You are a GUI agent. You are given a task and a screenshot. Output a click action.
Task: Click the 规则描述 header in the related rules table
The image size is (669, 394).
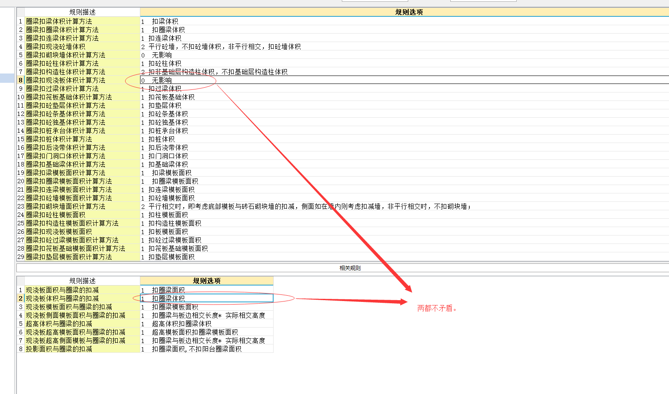82,281
